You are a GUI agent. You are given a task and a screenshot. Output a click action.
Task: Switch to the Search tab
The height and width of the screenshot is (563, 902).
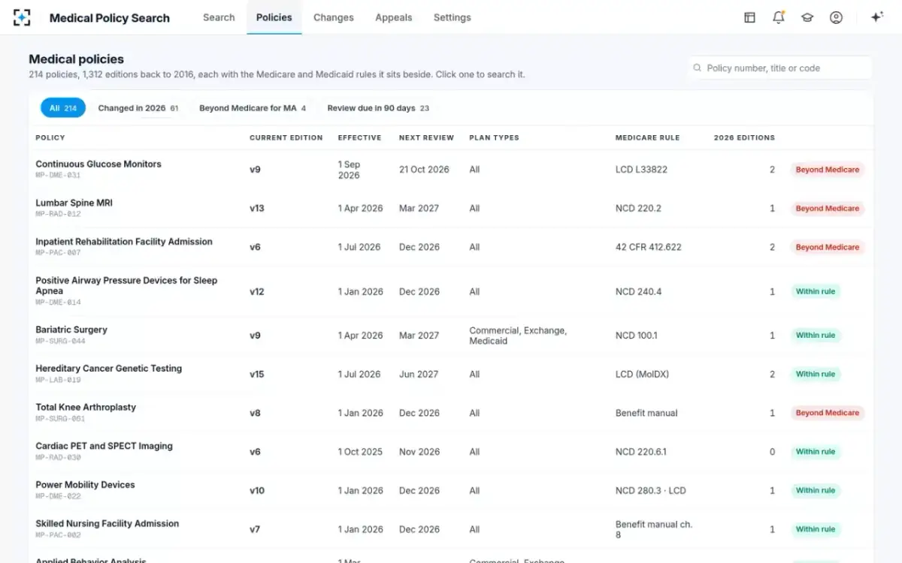tap(219, 17)
